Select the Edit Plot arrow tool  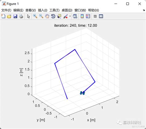(x=28, y=16)
